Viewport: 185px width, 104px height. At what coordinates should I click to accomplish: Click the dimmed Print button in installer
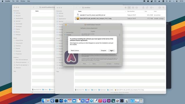pos(85,64)
